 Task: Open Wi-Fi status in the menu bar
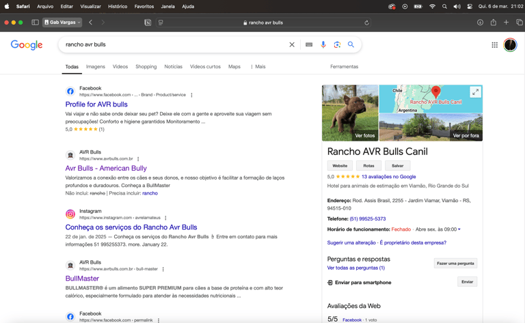(432, 6)
